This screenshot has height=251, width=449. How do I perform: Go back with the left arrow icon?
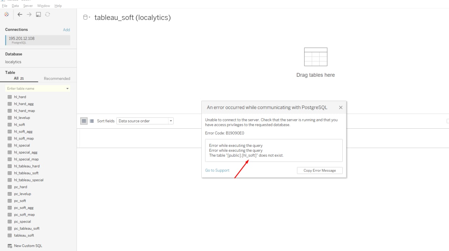pos(20,14)
